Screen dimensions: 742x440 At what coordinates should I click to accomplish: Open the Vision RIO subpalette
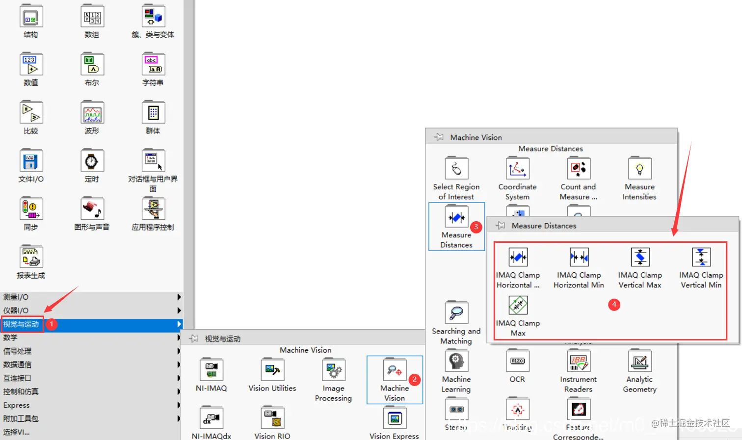[272, 418]
